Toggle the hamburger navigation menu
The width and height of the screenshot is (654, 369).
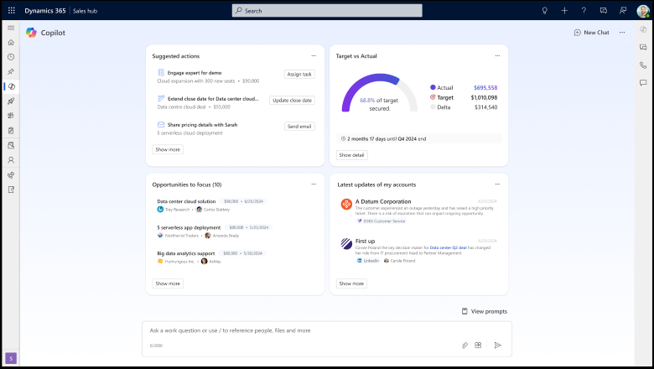pyautogui.click(x=11, y=28)
